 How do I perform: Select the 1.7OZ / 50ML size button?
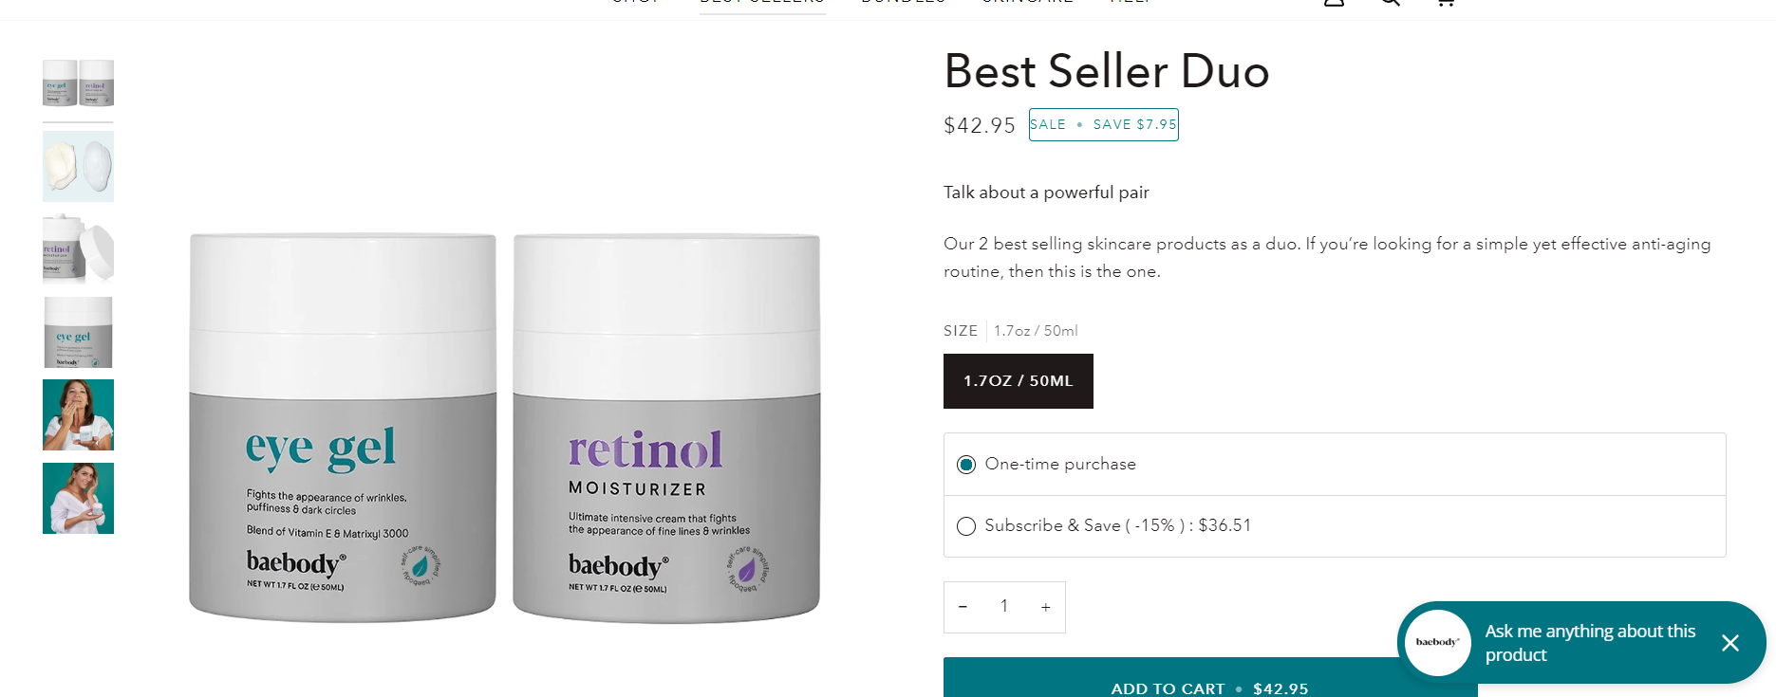[1018, 381]
